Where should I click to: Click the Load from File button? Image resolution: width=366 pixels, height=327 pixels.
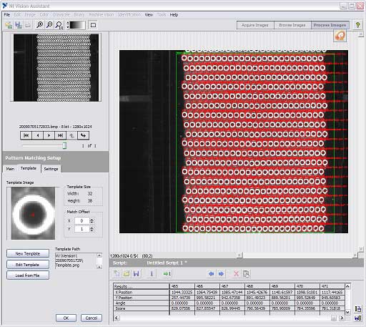pos(28,275)
